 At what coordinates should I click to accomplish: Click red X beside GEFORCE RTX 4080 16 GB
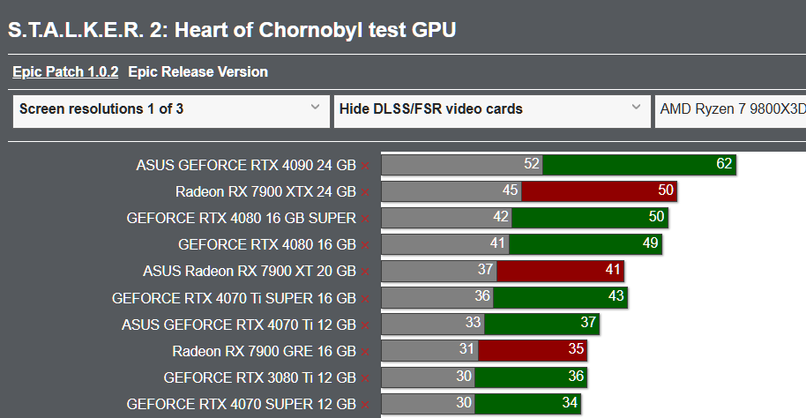coord(365,245)
